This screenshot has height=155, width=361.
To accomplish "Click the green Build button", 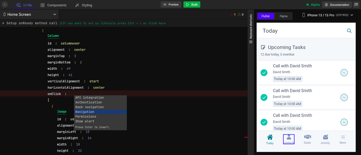I will coord(192,5).
